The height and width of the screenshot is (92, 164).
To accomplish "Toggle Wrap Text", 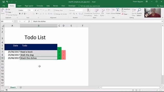I will (x=58, y=10).
